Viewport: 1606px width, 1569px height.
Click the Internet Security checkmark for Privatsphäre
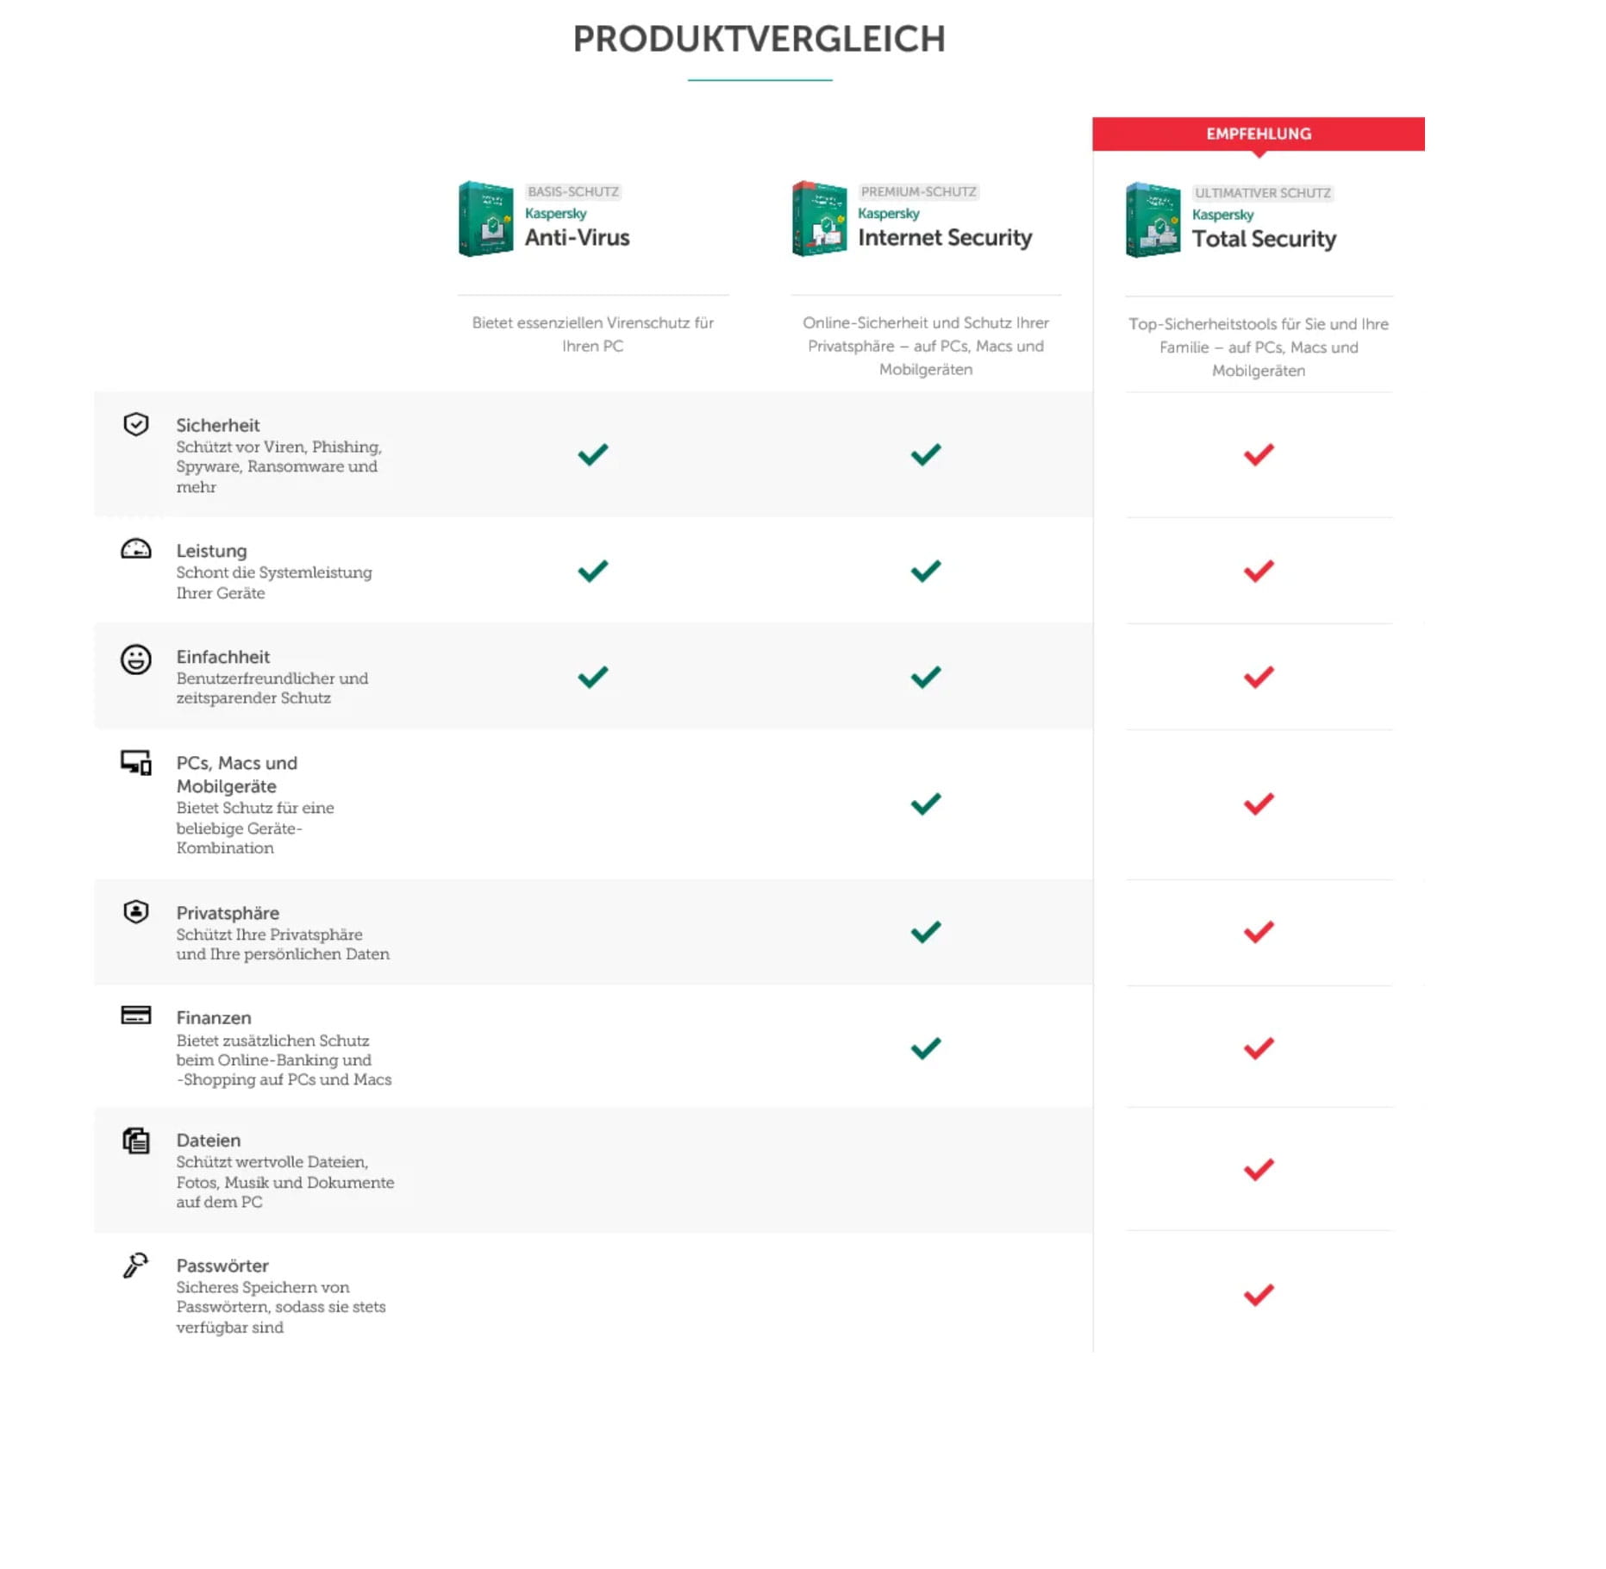tap(925, 932)
